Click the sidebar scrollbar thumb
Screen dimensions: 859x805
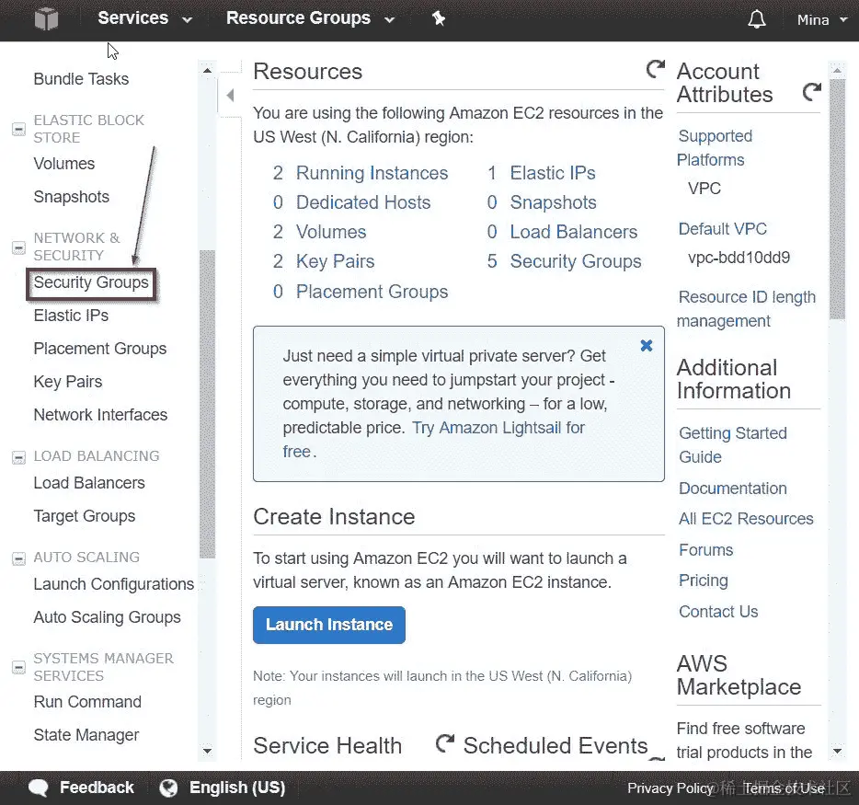[207, 404]
